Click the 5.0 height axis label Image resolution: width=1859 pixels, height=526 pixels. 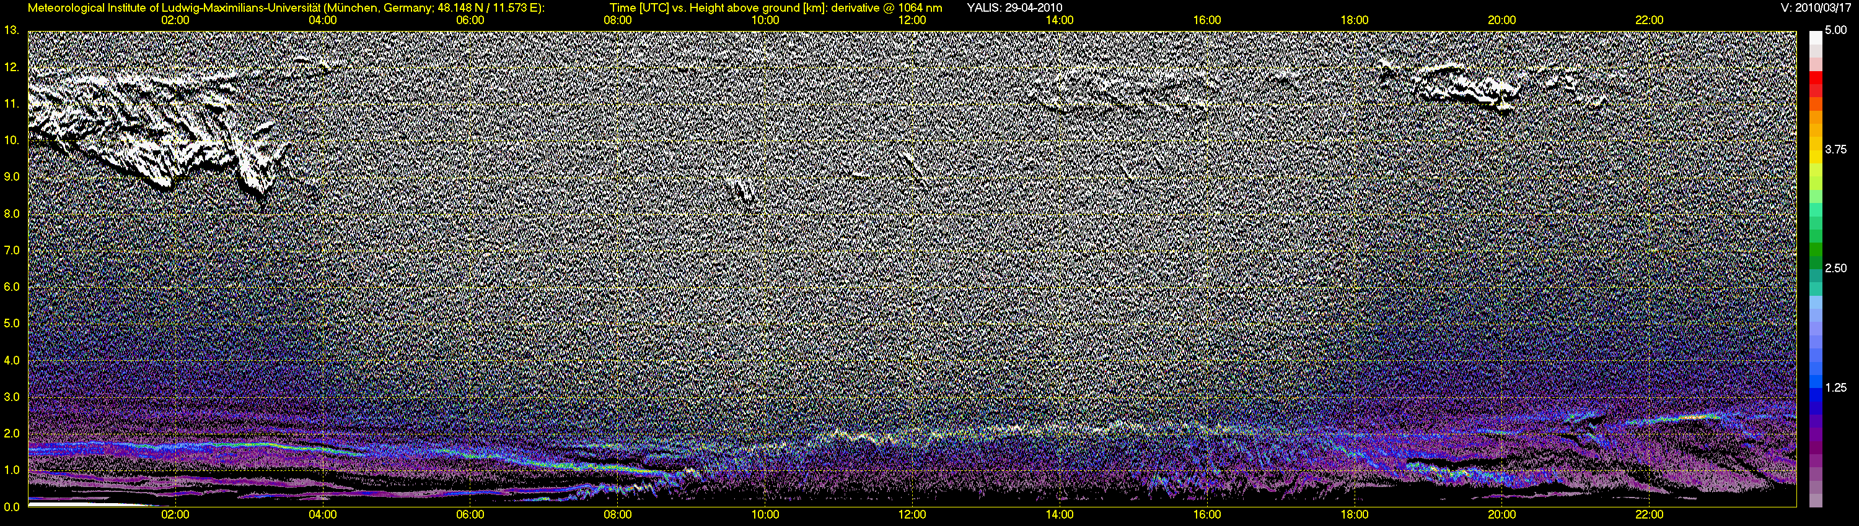[12, 324]
